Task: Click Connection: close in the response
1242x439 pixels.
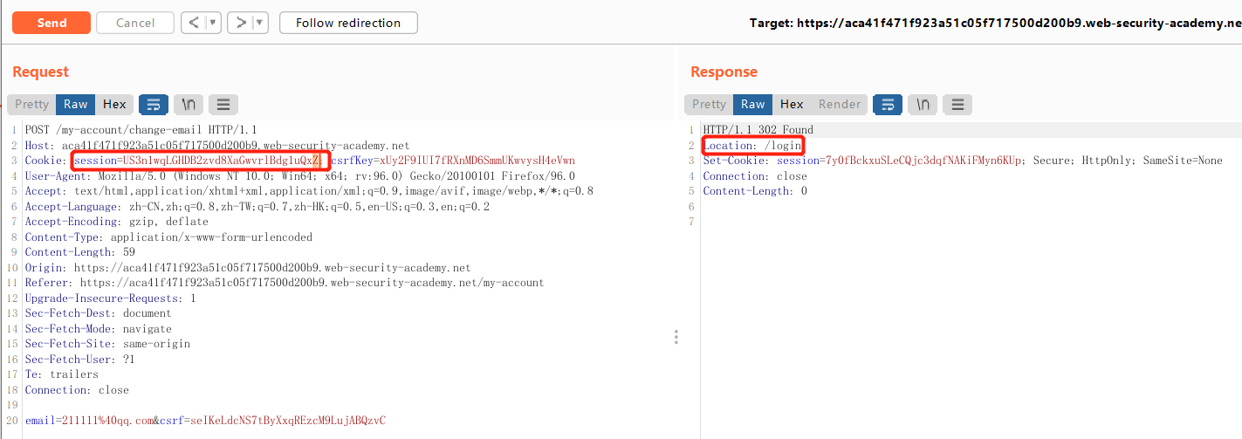Action: tap(755, 175)
